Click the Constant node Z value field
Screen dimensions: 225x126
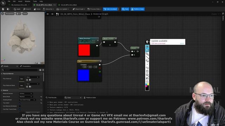tap(95, 67)
